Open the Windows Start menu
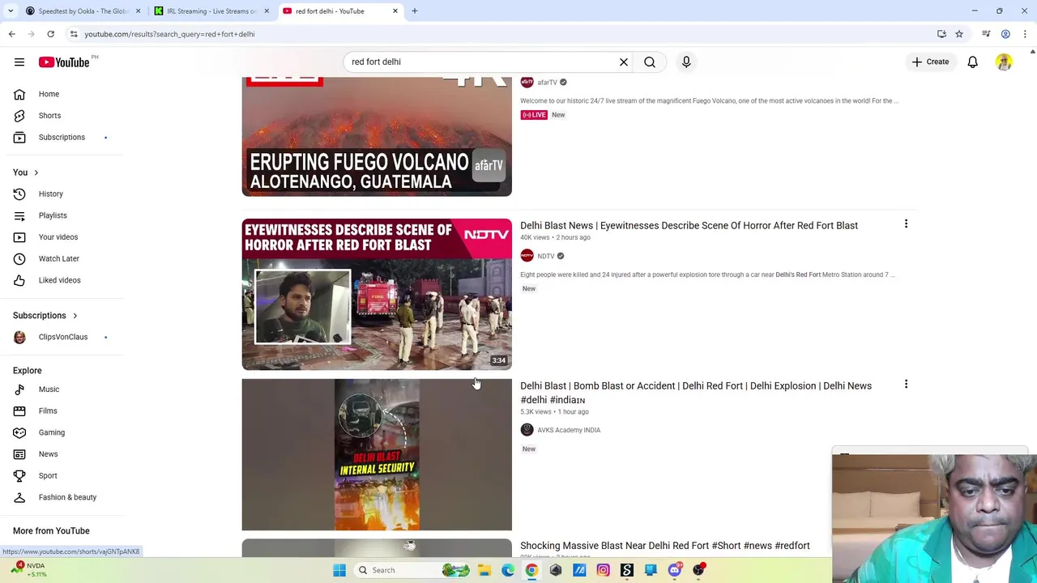 (x=339, y=570)
